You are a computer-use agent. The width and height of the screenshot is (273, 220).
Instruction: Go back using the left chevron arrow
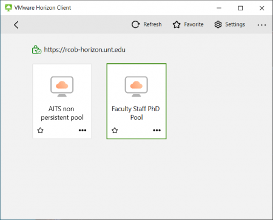click(16, 25)
